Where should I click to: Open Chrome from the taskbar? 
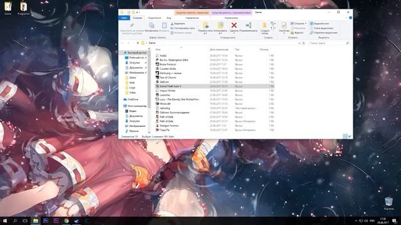pos(66,221)
